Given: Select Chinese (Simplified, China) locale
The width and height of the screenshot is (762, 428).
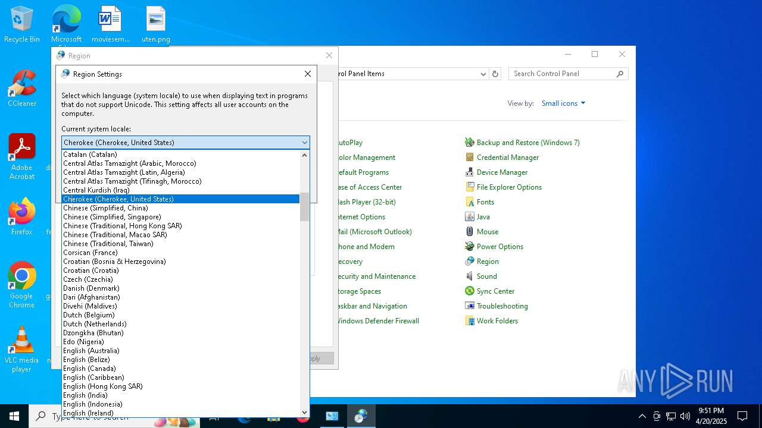Looking at the screenshot, I should click(181, 208).
